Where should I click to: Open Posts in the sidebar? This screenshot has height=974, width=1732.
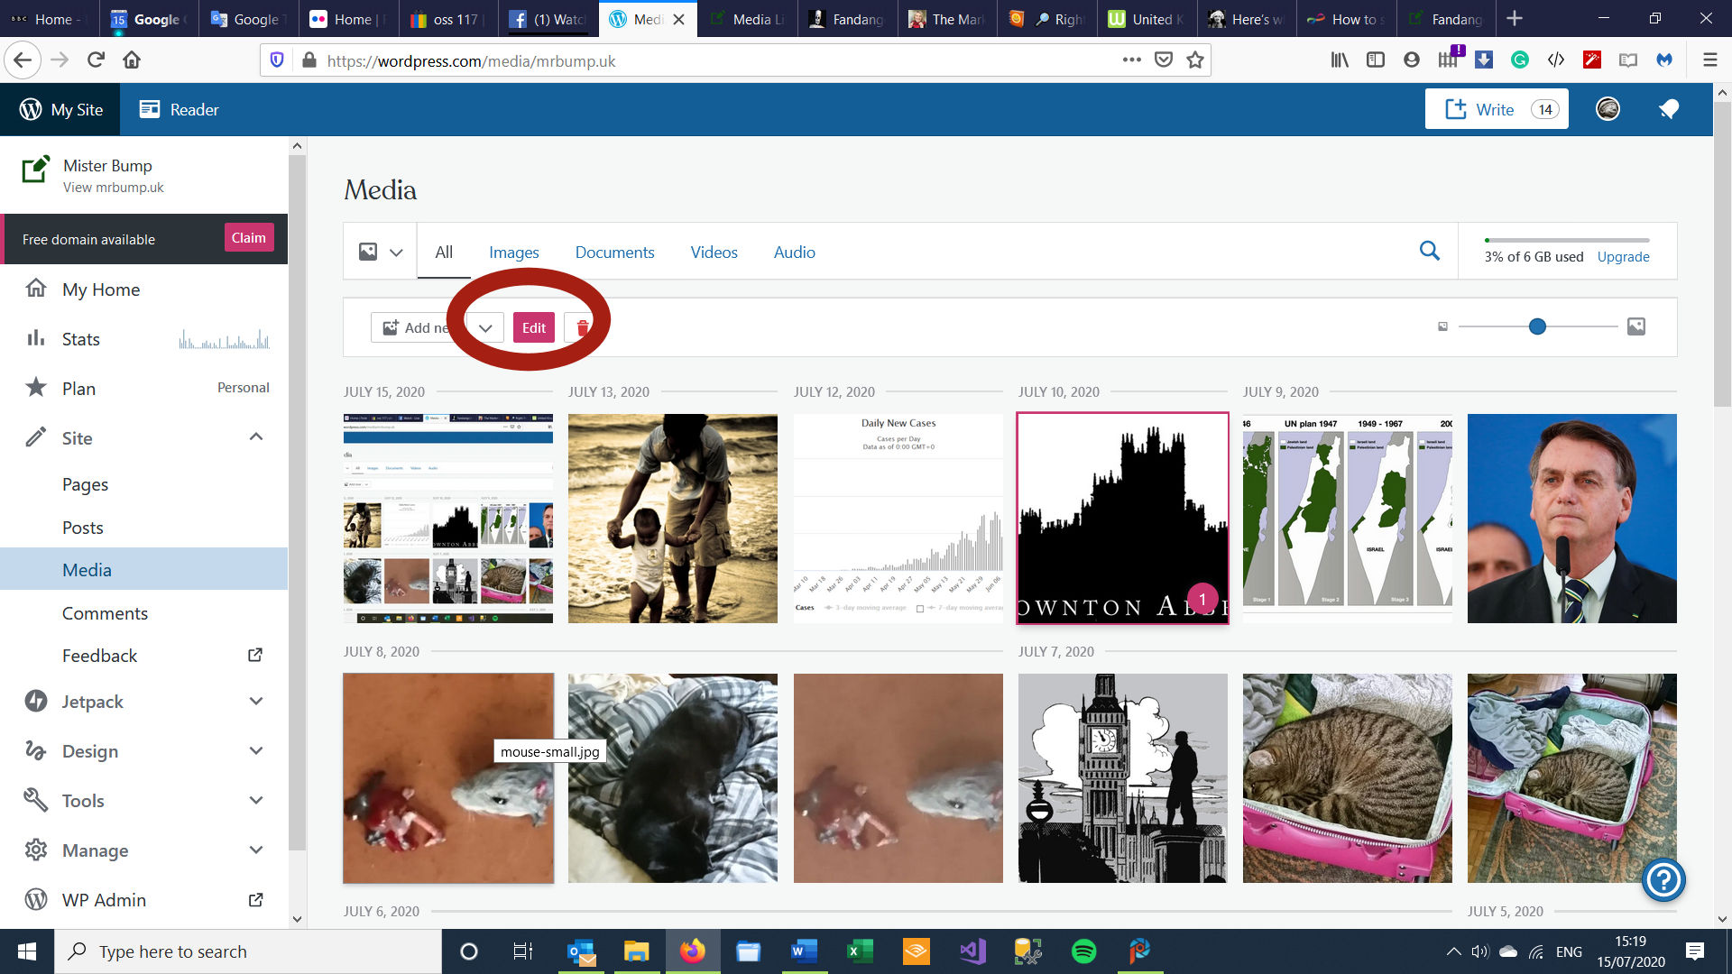click(82, 528)
